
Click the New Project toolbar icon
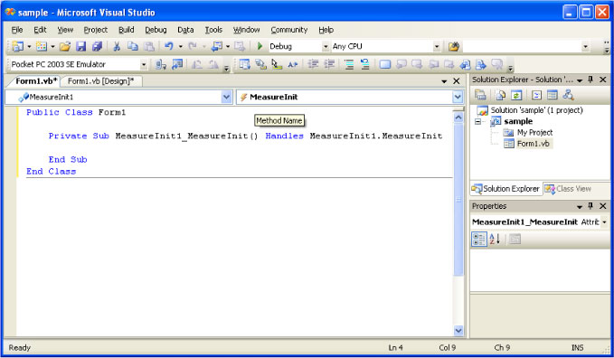(18, 46)
